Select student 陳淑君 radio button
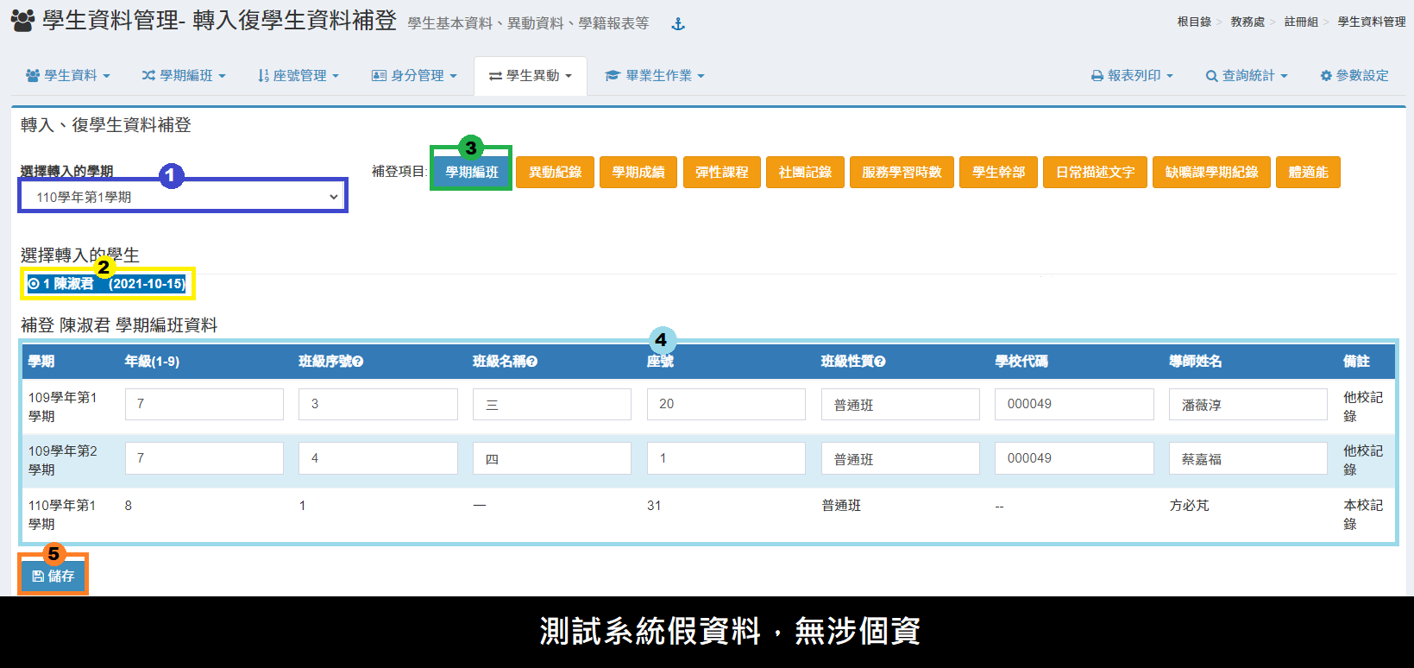The width and height of the screenshot is (1414, 668). coord(34,284)
